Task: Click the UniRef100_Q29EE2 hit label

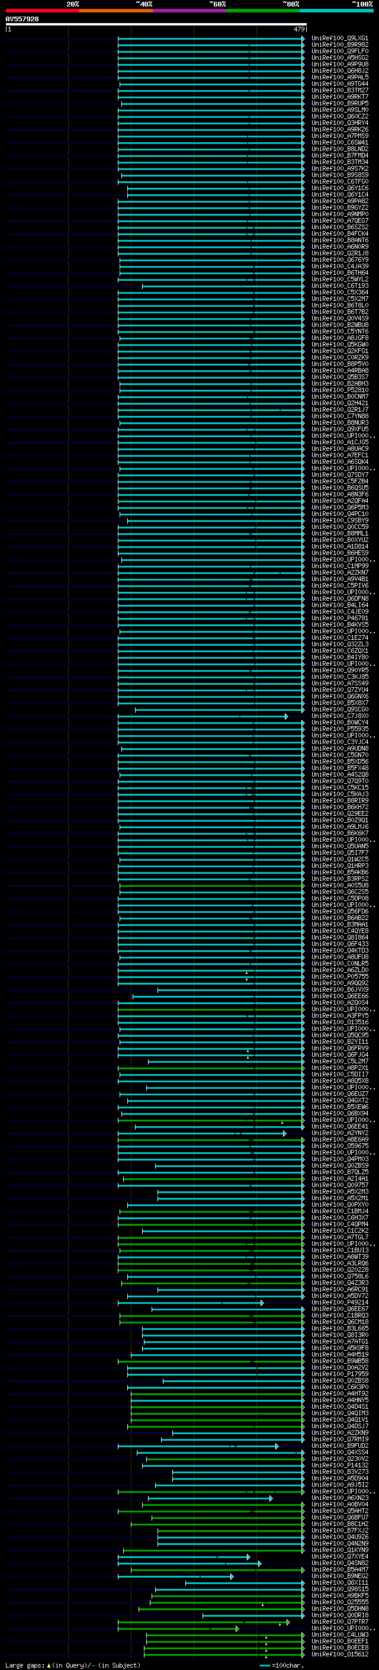Action: click(x=340, y=813)
